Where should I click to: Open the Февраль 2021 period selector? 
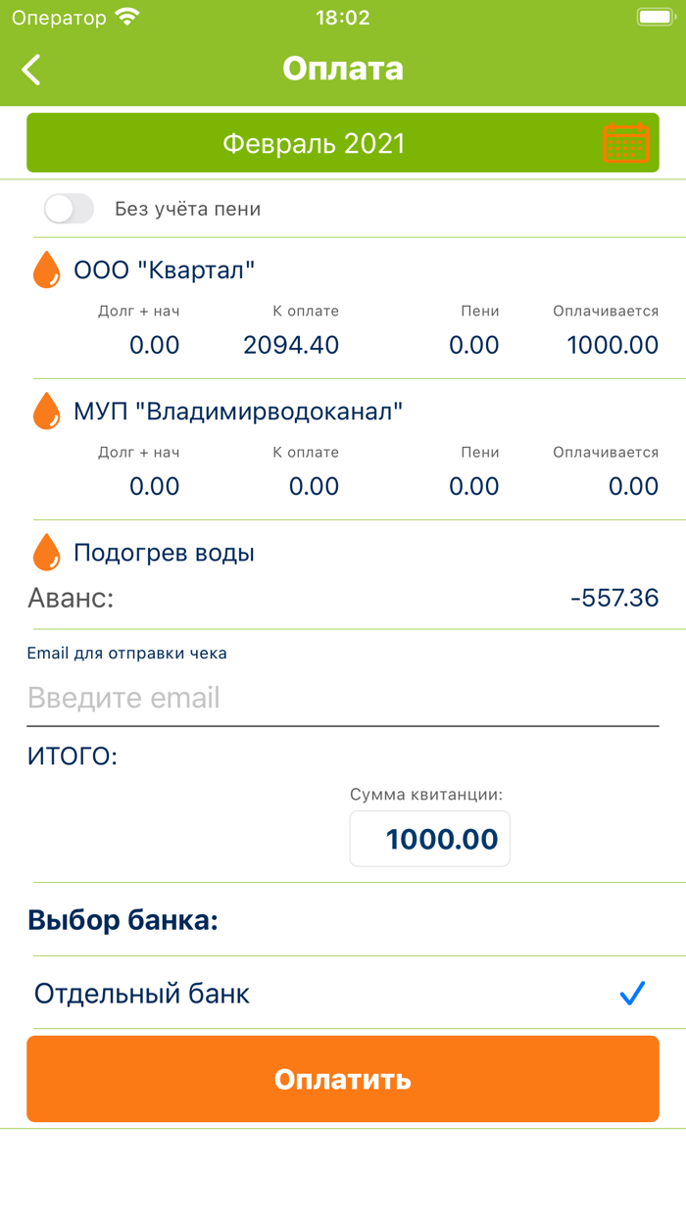314,142
